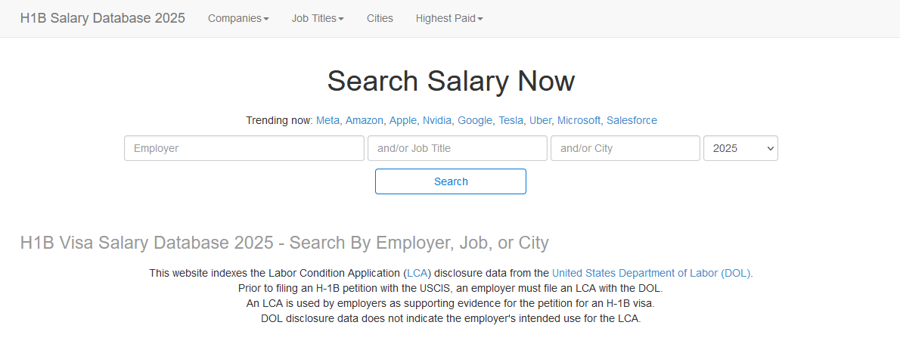Select the trending Uber link
This screenshot has width=900, height=347.
(x=540, y=120)
